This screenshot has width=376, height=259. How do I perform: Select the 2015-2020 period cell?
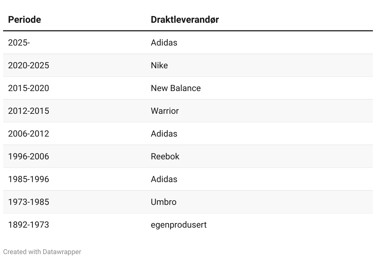[29, 88]
